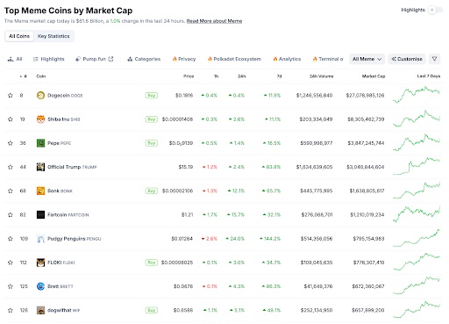This screenshot has height=324, width=449.
Task: Star FLOKI as a favorite
Action: click(x=11, y=263)
